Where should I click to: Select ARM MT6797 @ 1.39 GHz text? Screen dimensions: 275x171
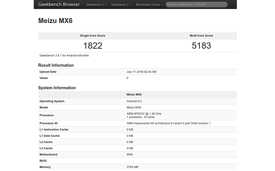point(144,114)
